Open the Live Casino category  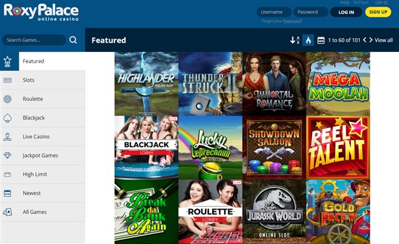(x=43, y=137)
